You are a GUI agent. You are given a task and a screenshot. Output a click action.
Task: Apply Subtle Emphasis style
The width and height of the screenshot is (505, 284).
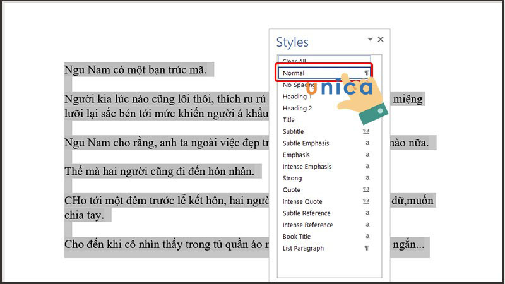(x=324, y=143)
